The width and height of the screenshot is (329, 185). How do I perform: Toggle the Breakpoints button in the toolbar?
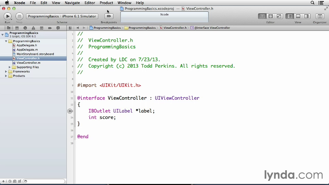(x=109, y=16)
